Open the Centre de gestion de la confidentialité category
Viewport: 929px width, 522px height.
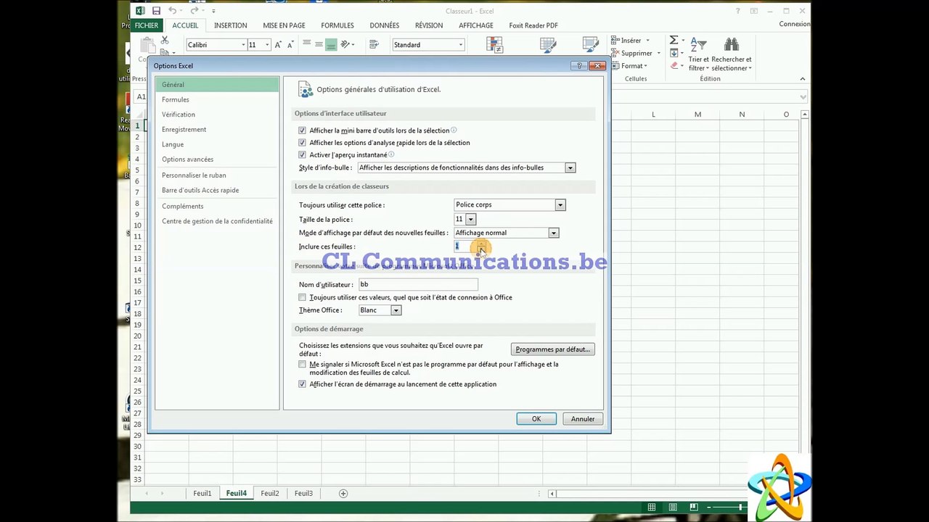(217, 221)
